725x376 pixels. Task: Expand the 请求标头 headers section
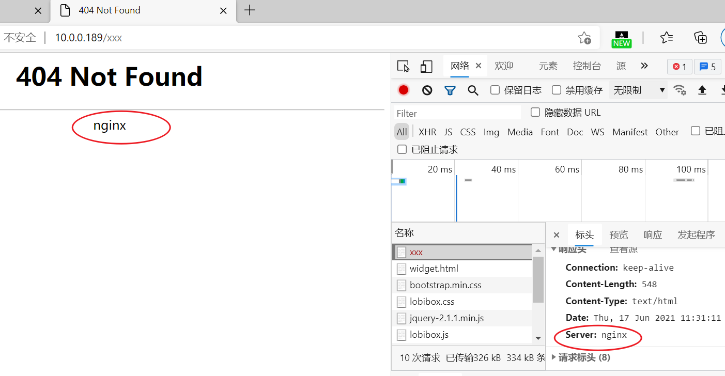[x=581, y=357]
